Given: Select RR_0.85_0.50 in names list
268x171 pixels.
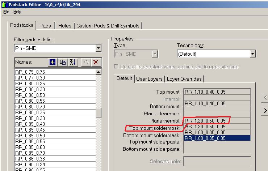Looking at the screenshot, I should [55, 136].
